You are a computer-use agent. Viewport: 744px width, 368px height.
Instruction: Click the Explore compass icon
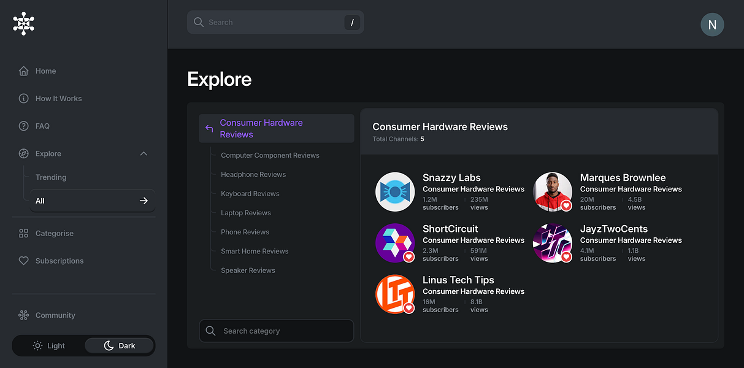(x=24, y=154)
